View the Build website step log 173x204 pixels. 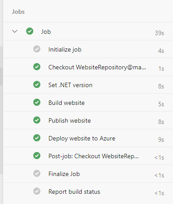88,103
